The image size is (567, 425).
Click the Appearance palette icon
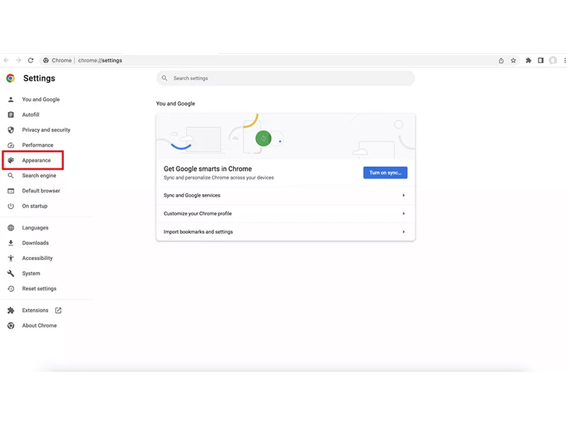coord(11,160)
